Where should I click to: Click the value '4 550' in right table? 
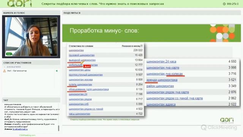pos(232,62)
